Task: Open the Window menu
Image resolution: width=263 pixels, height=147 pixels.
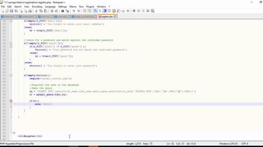Action: 102,7
